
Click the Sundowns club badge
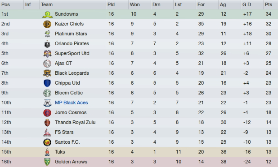click(47, 14)
